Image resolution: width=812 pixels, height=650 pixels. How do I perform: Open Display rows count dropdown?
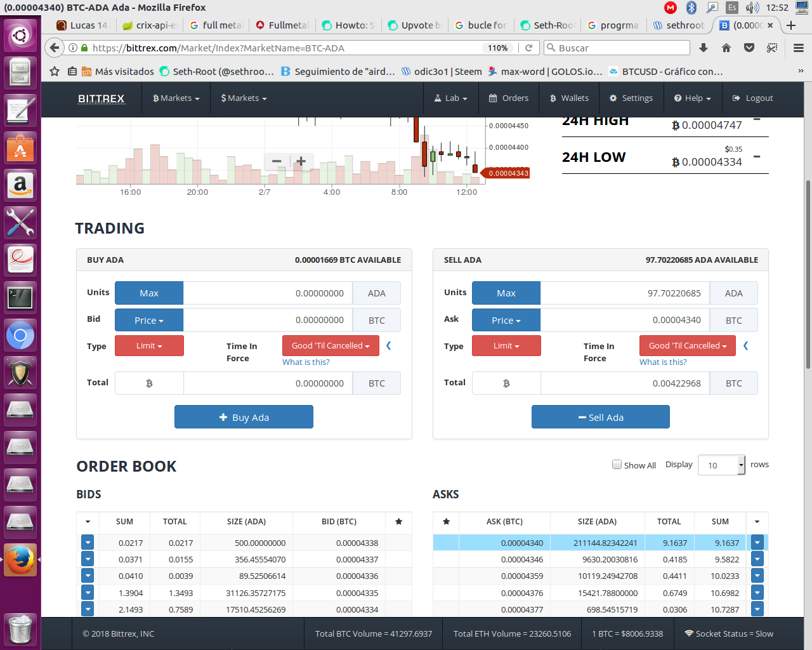pyautogui.click(x=722, y=465)
